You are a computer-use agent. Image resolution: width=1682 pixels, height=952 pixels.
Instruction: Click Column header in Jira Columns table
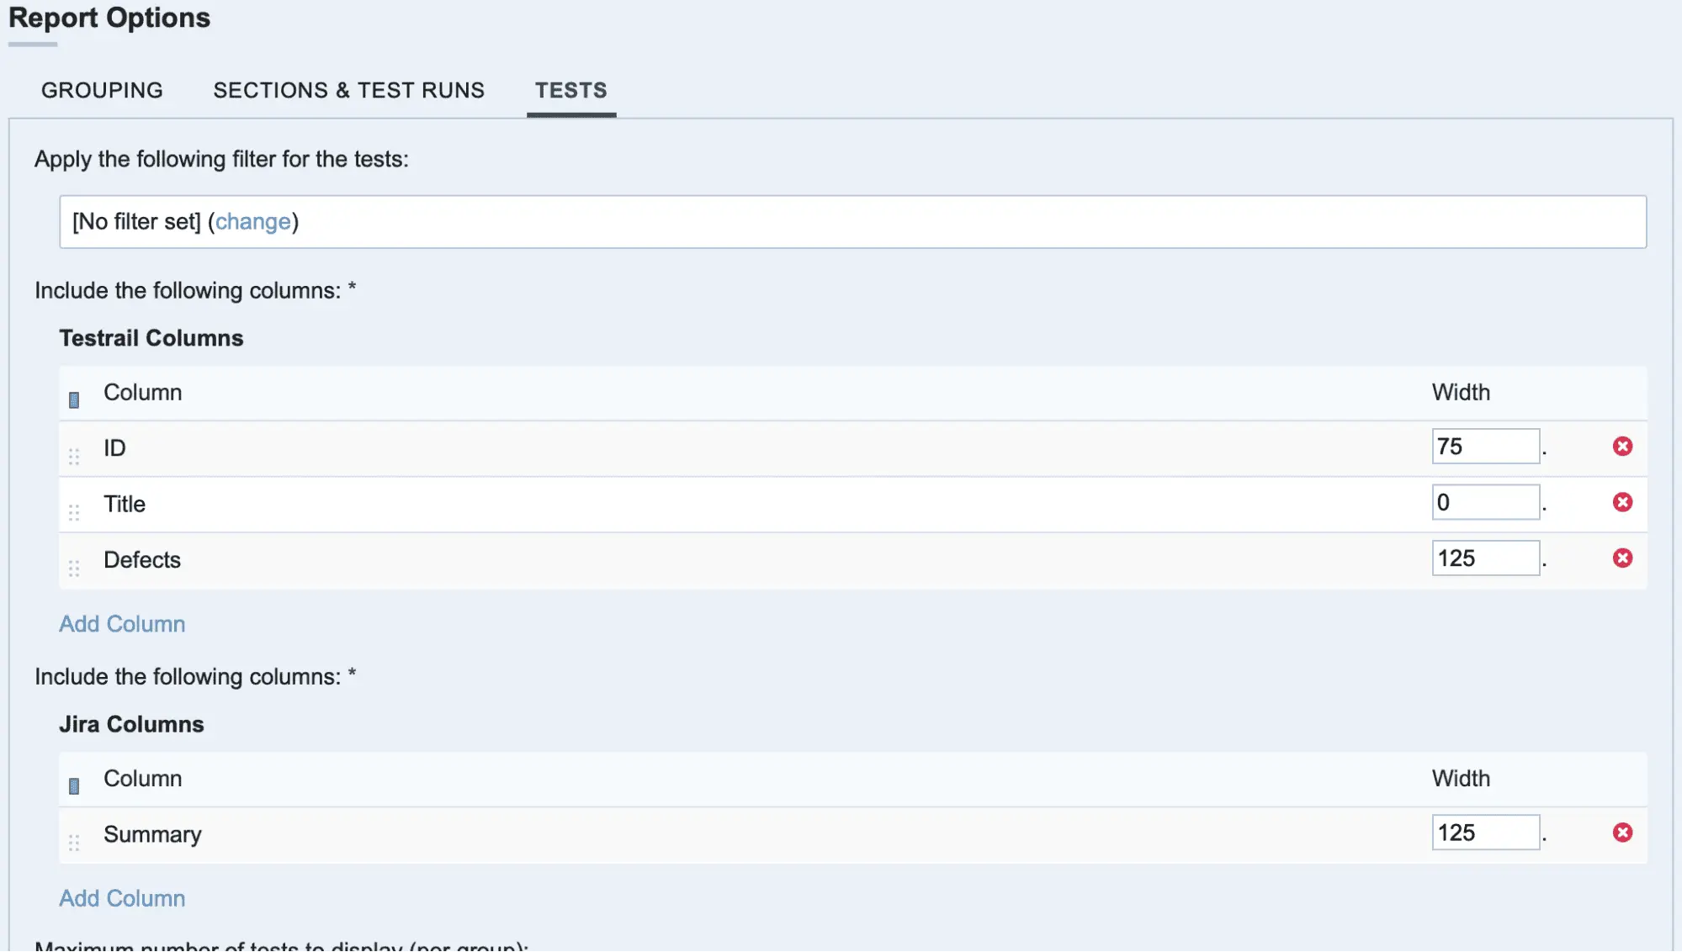click(x=142, y=779)
